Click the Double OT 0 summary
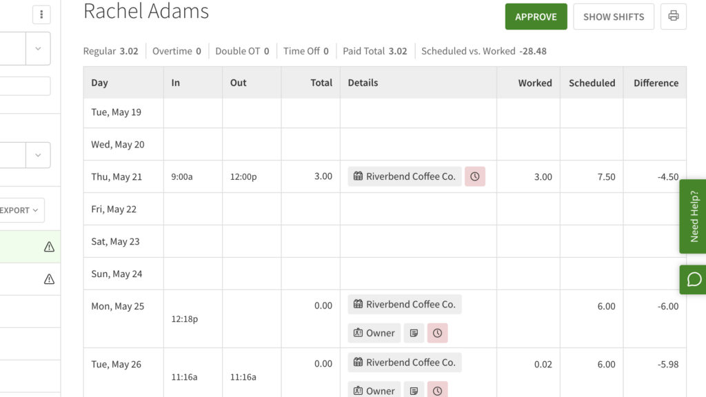The width and height of the screenshot is (706, 397). [242, 51]
